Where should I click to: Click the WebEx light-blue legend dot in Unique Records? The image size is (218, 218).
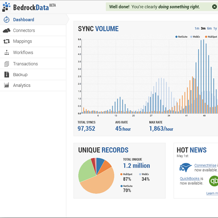[140, 174]
